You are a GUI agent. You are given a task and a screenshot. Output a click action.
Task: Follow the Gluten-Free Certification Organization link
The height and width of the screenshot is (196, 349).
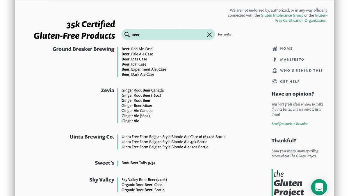click(301, 20)
